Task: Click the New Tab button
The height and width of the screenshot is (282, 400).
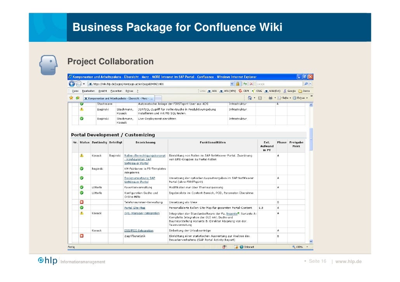Action: pos(158,98)
